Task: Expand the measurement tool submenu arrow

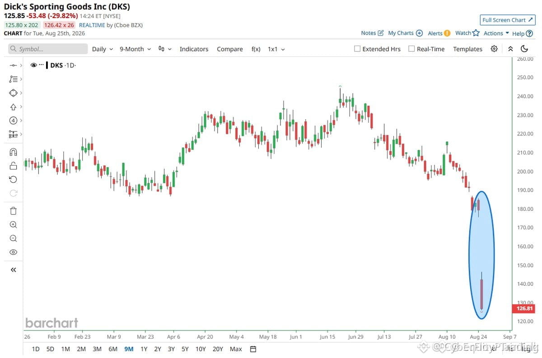Action: 21,134
